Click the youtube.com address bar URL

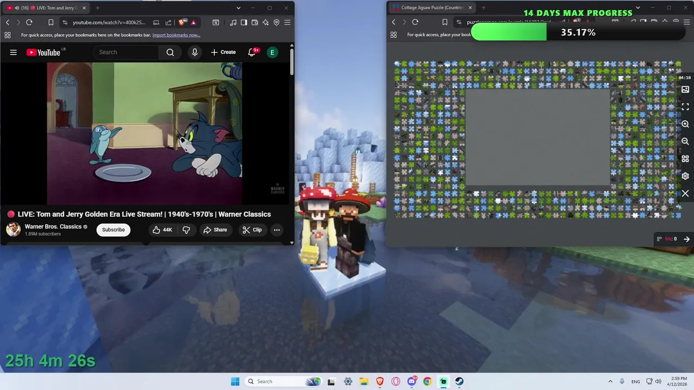(109, 22)
